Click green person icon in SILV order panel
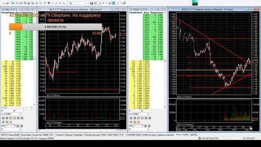Screen dimensions: 261x147 coord(7,122)
